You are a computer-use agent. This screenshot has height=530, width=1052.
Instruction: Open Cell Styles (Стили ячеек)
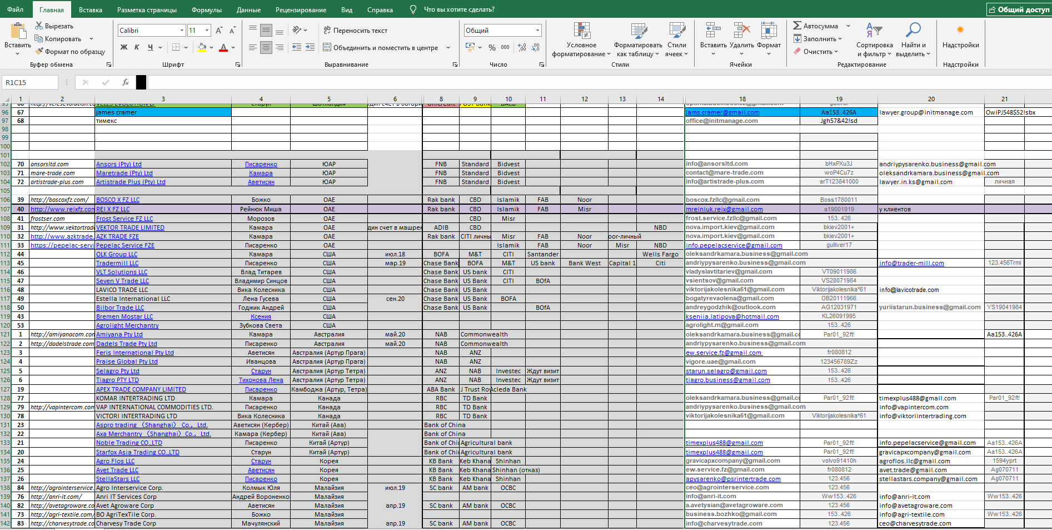677,39
